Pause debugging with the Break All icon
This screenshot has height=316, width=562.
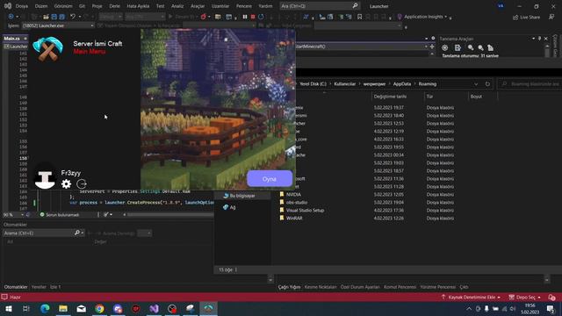click(x=245, y=17)
